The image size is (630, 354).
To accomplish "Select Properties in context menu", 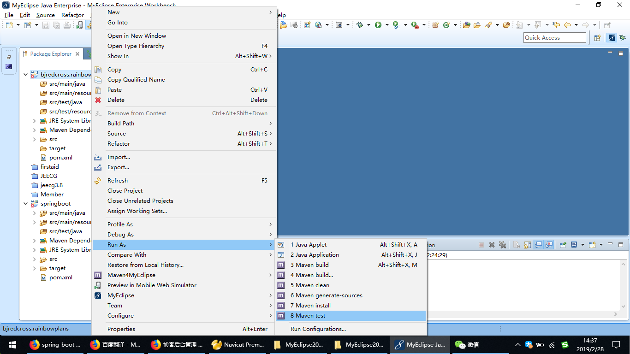I will [x=184, y=329].
